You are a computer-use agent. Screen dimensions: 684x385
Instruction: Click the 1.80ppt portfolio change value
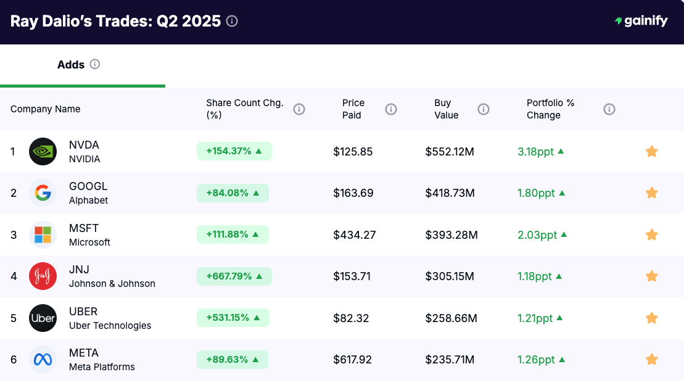(536, 193)
